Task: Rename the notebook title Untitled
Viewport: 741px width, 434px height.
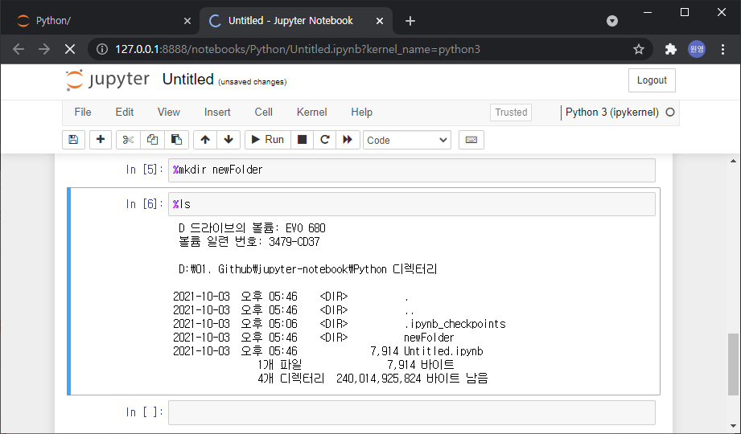Action: [188, 80]
